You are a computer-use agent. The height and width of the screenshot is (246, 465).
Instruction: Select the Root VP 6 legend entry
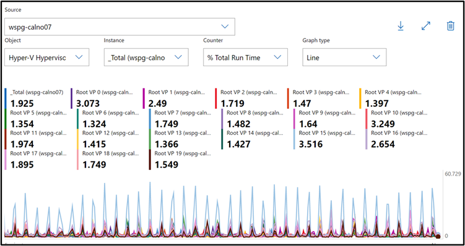[108, 119]
